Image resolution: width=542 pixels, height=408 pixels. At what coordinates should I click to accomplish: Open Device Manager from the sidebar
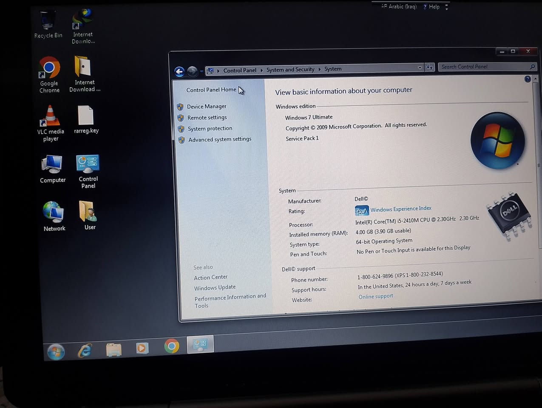[207, 106]
